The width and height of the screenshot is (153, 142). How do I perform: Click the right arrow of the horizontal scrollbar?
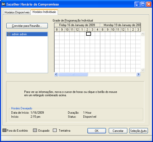(x=138, y=74)
